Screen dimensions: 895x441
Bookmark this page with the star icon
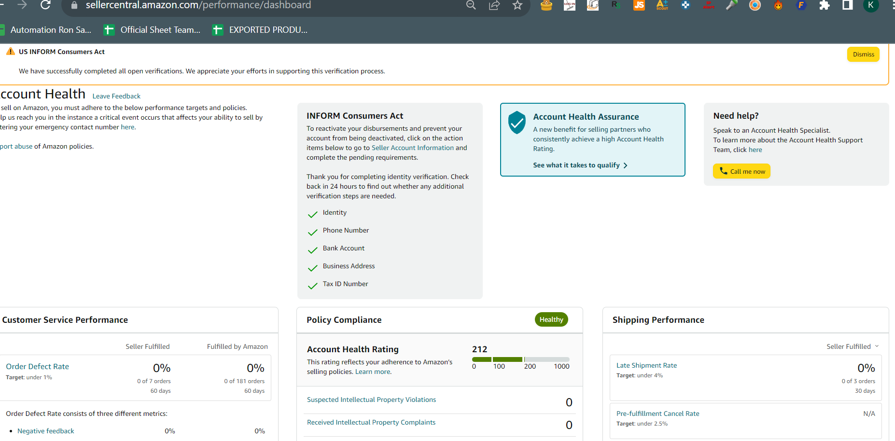(517, 5)
